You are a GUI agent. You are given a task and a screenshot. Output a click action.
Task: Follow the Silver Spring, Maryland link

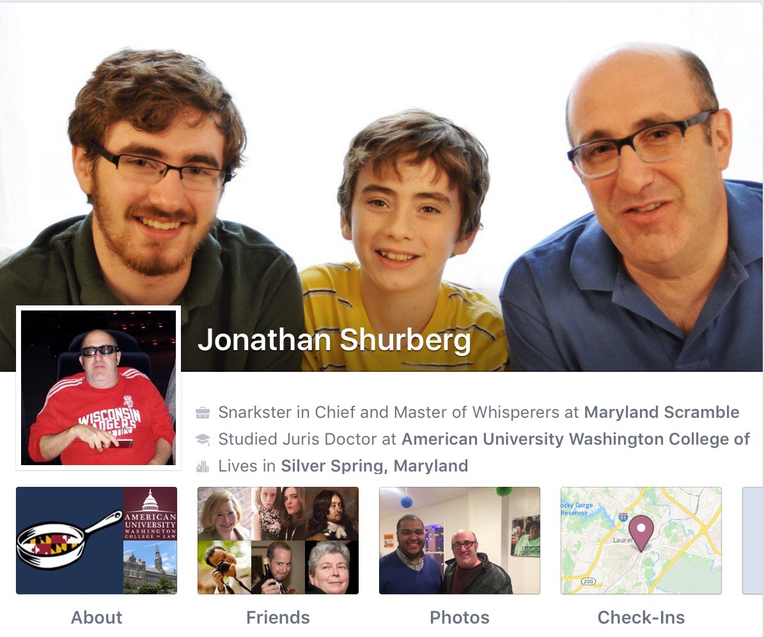click(374, 466)
